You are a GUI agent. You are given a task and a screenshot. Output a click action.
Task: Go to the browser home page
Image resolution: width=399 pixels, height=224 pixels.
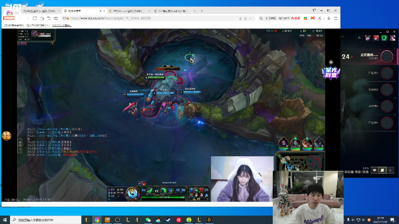tap(42, 18)
